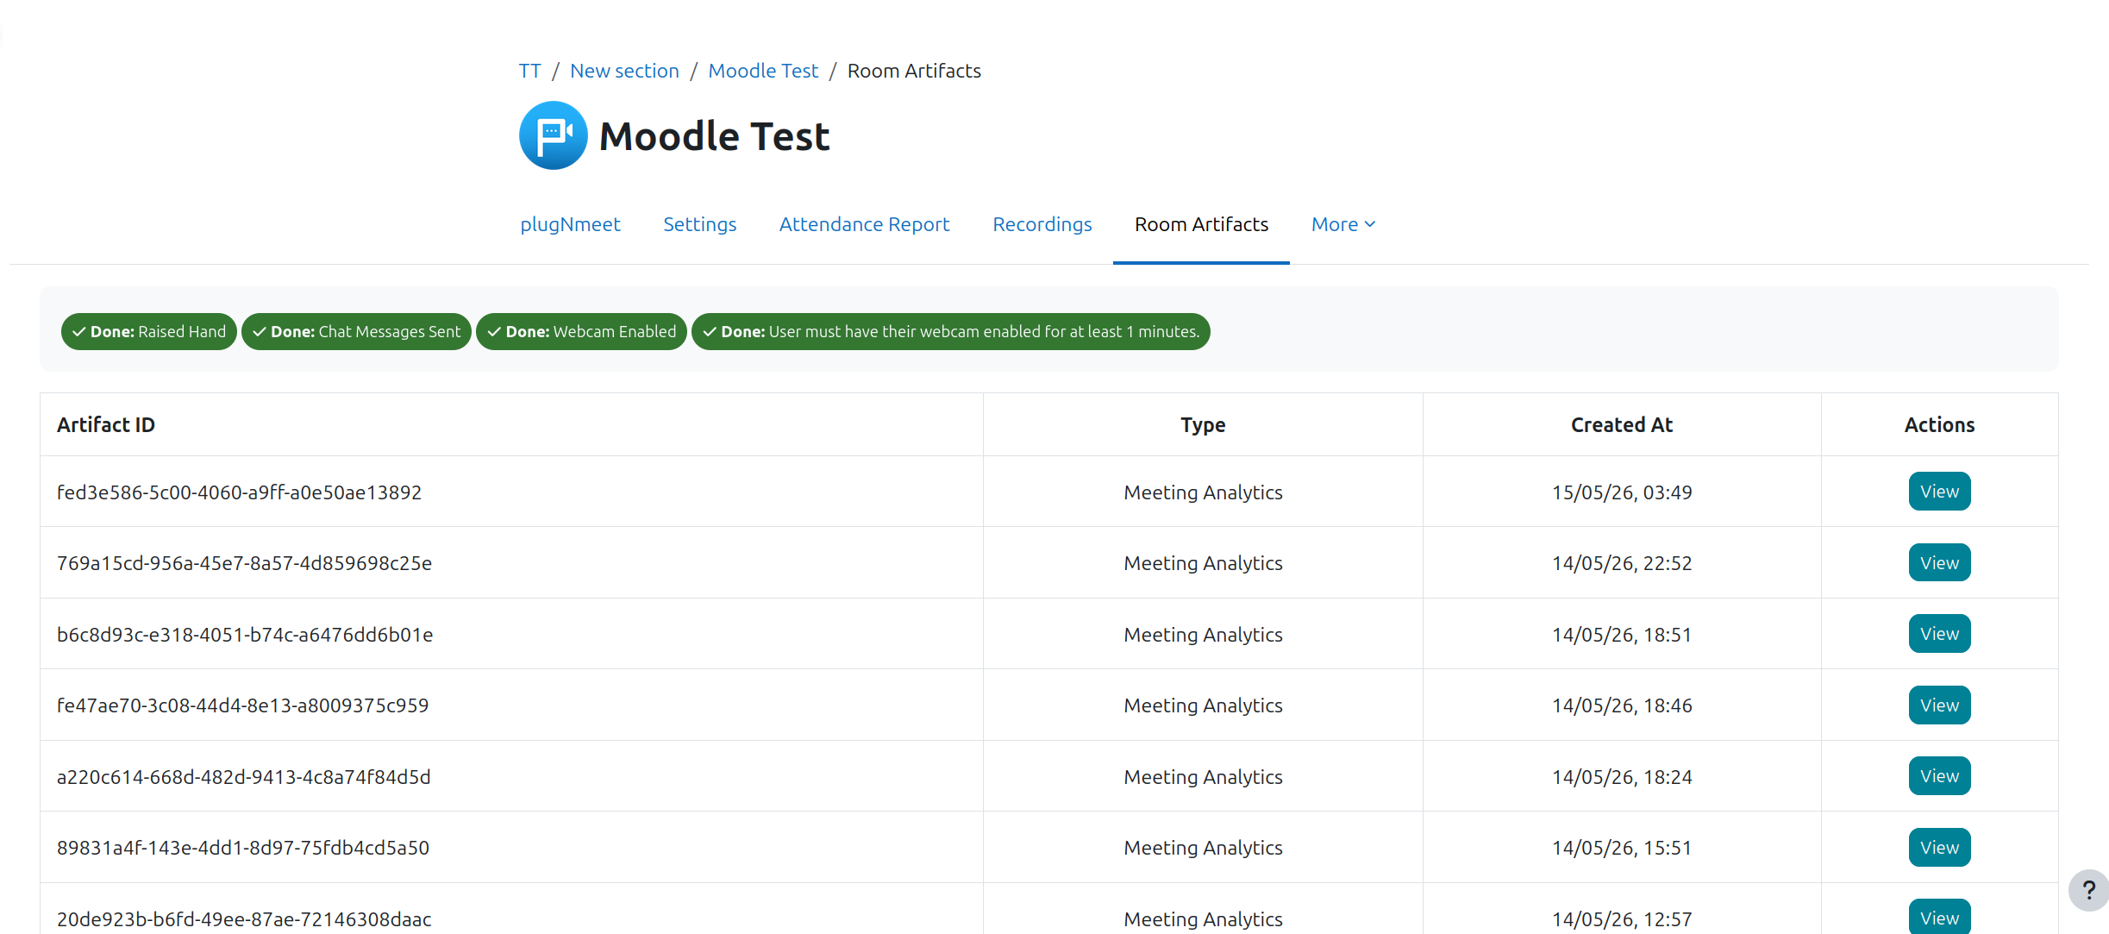View artifact fe47ae70-3c08-44d4-8e13-a8009375c959
Viewport: 2109px width, 934px height.
click(1939, 705)
